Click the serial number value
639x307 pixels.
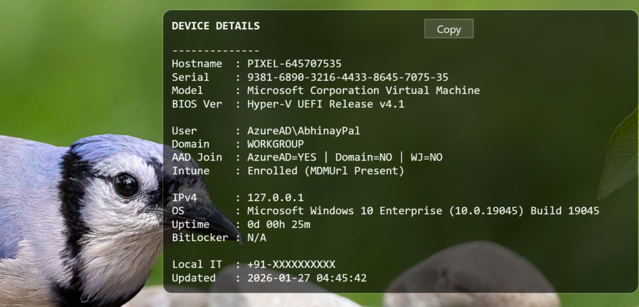[x=348, y=77]
